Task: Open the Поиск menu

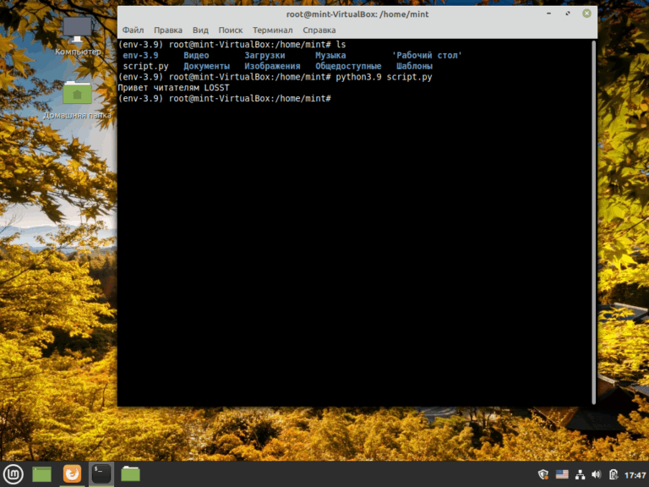Action: pos(231,30)
